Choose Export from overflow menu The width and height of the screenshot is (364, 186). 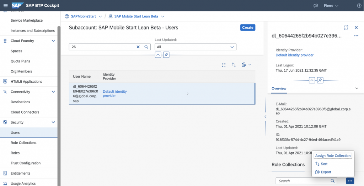[323, 172]
